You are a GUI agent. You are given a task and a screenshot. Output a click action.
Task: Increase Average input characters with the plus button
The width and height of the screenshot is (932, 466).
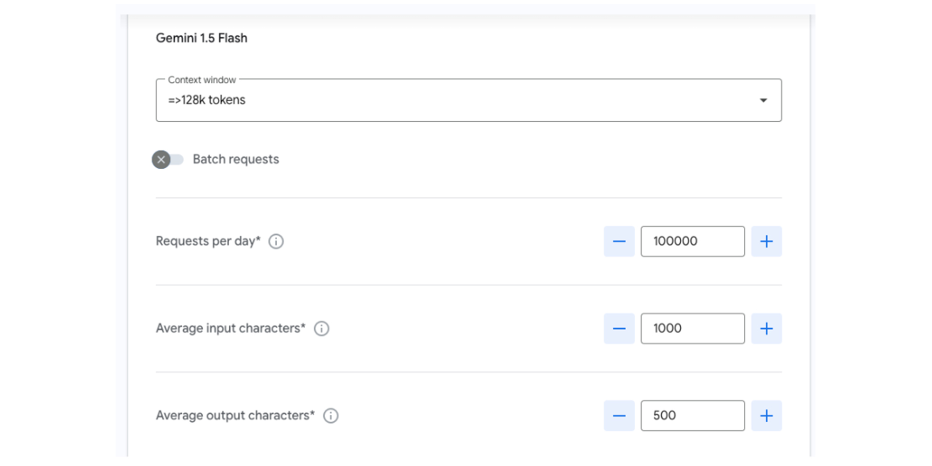(x=766, y=328)
